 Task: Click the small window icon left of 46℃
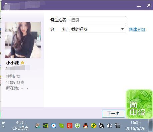click(3, 123)
